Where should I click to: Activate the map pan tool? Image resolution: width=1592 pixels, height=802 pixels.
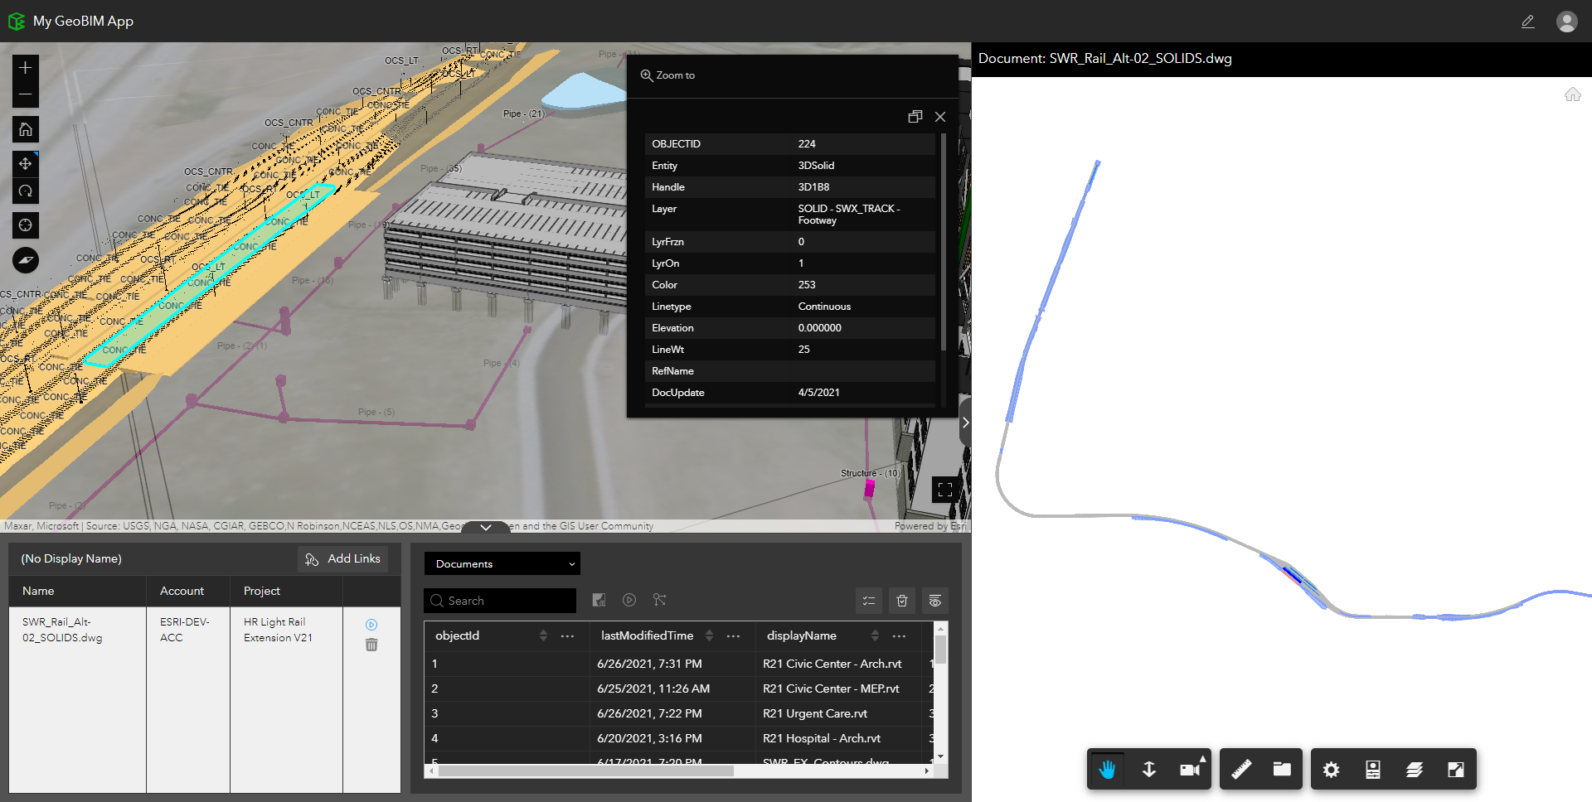(26, 163)
